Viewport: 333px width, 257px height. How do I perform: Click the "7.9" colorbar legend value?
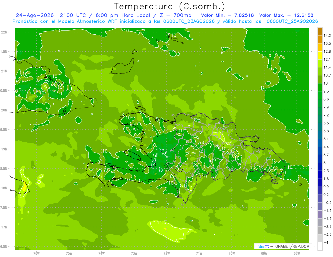[x=326, y=107]
